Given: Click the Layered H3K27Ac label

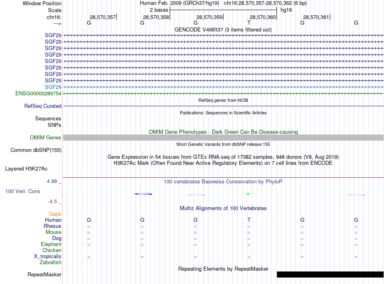Looking at the screenshot, I should [x=26, y=169].
